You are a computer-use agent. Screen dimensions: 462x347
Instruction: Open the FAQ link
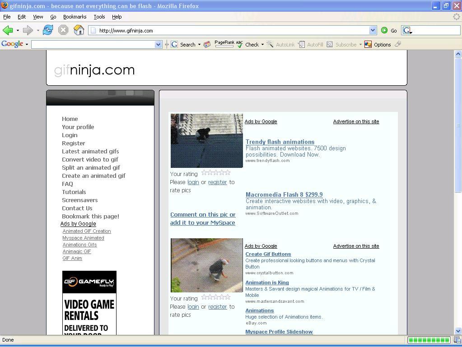pyautogui.click(x=67, y=184)
